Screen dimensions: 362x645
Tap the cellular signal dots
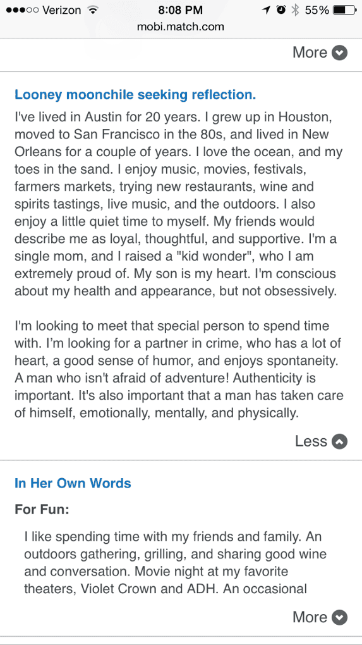pos(20,10)
